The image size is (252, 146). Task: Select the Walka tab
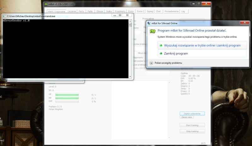(109, 11)
